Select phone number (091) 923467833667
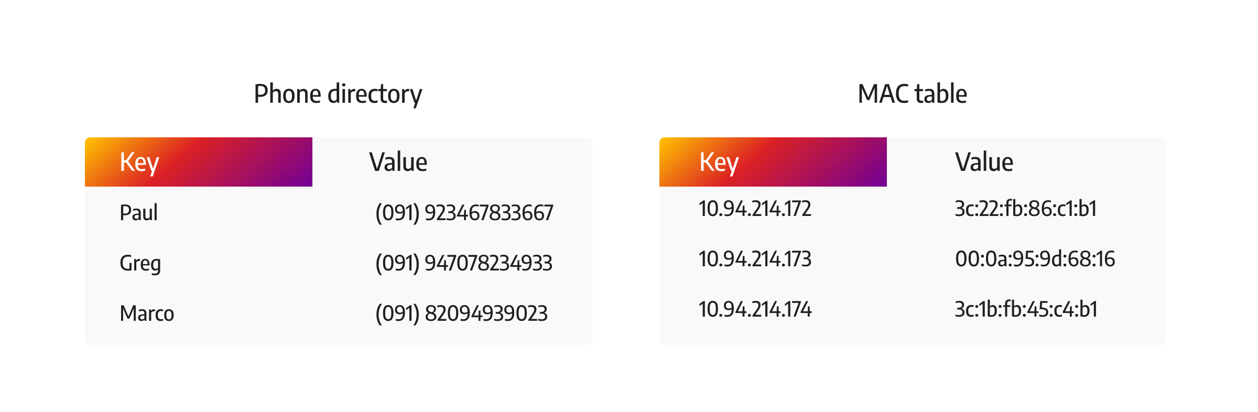Viewport: 1258px width, 412px height. (464, 213)
